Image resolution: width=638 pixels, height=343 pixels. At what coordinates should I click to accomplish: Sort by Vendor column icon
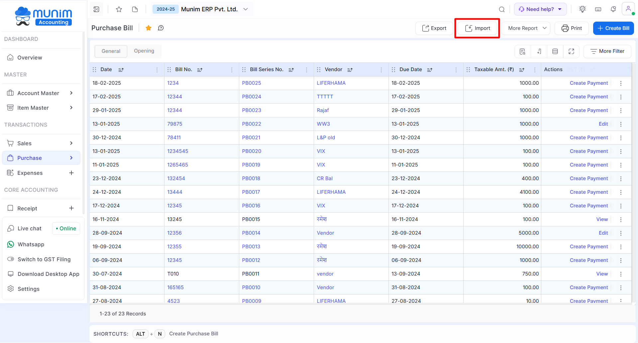350,70
